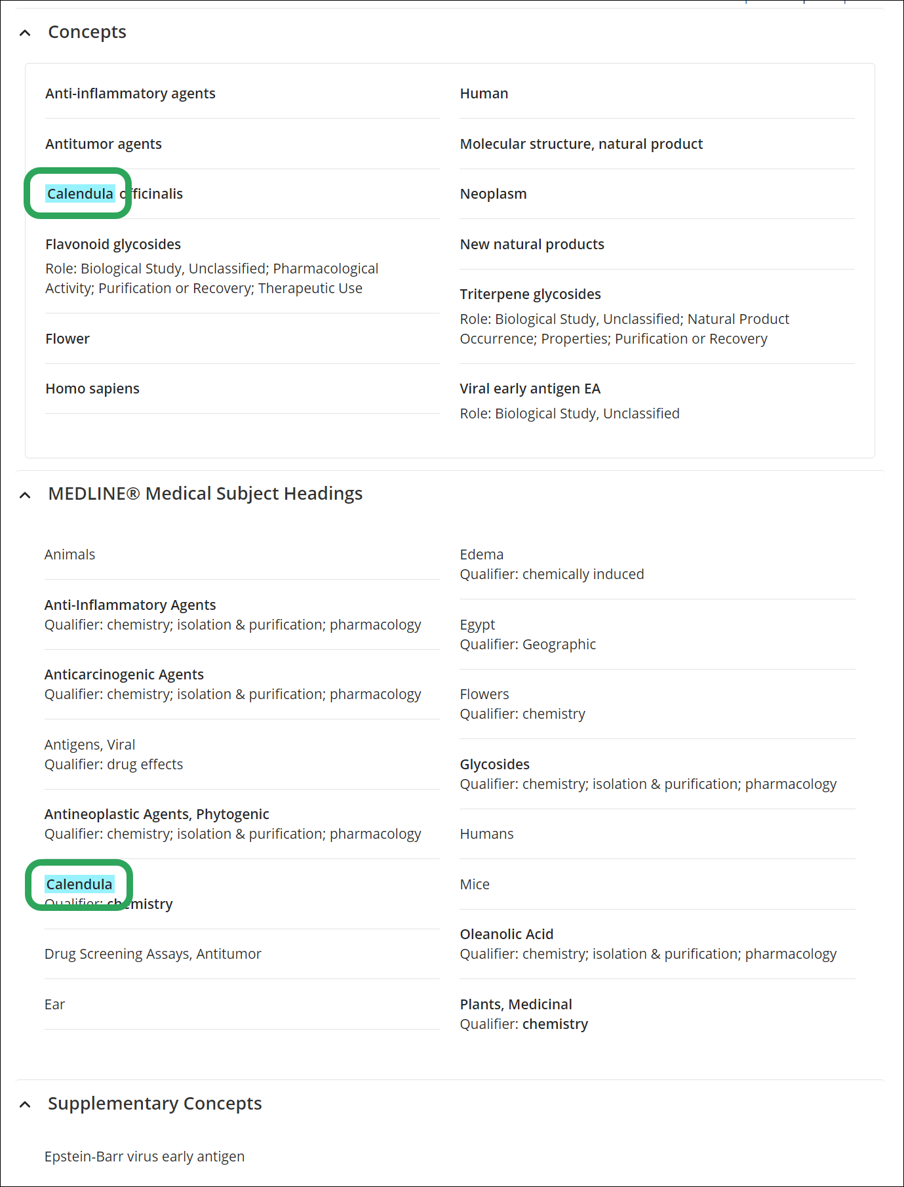This screenshot has height=1187, width=904.
Task: Click the Flowers MeSH heading
Action: [x=484, y=694]
